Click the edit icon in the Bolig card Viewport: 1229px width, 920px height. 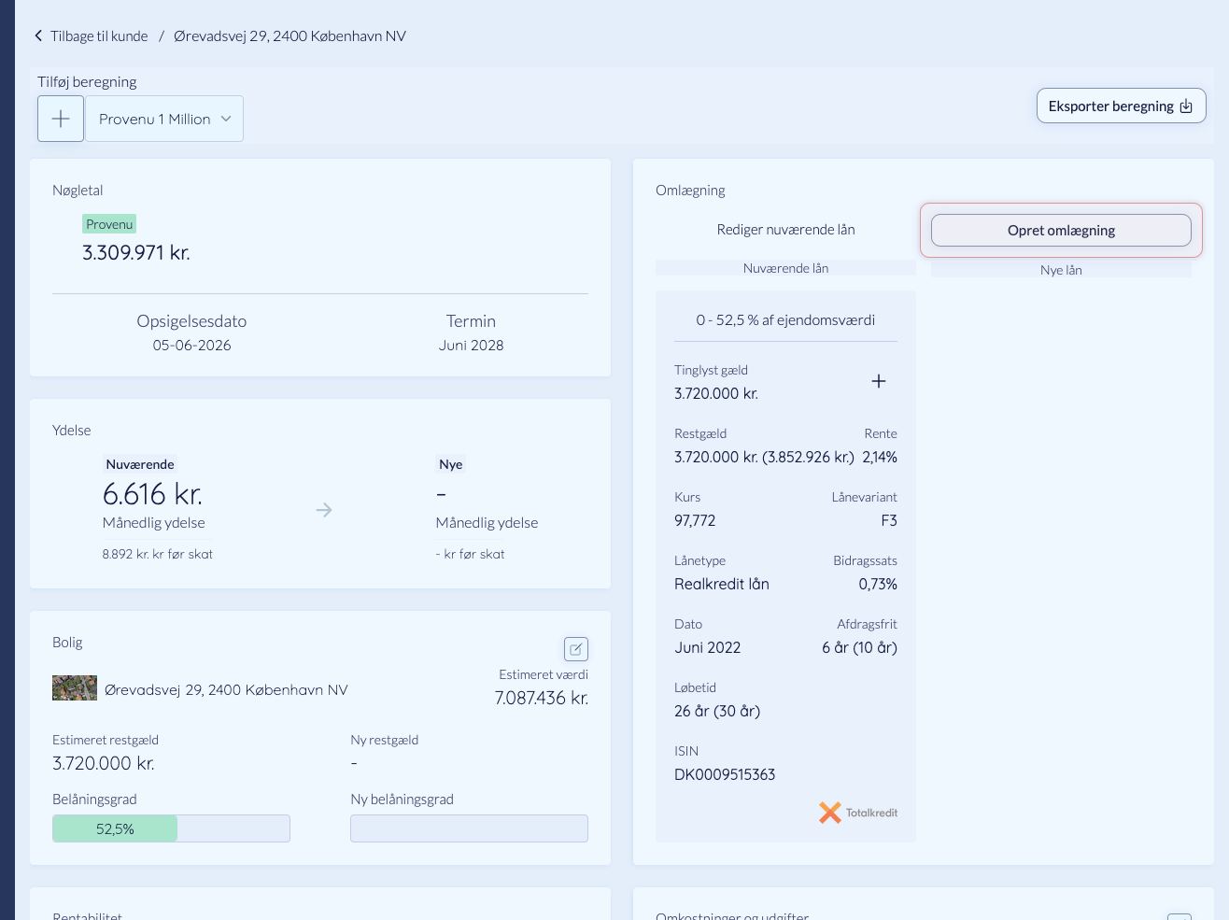(x=576, y=649)
